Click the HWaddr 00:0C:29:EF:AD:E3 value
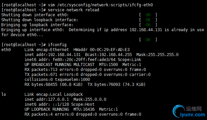 (x=102, y=50)
